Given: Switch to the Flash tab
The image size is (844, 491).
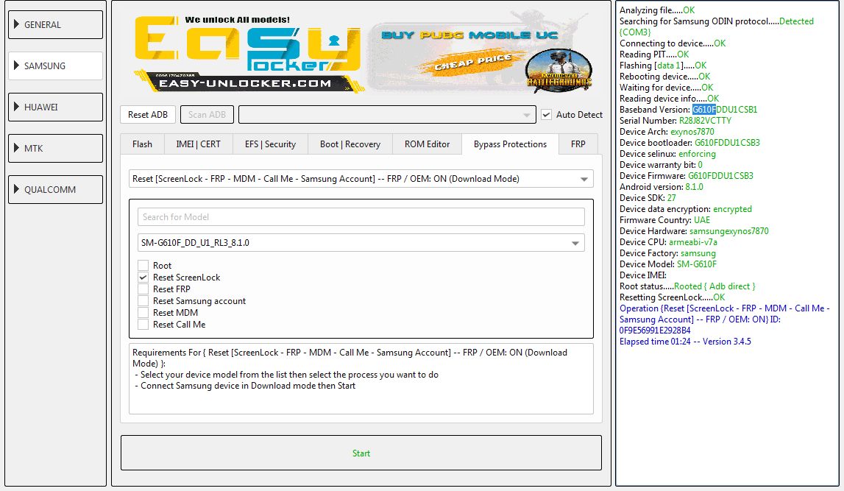Looking at the screenshot, I should coord(142,144).
